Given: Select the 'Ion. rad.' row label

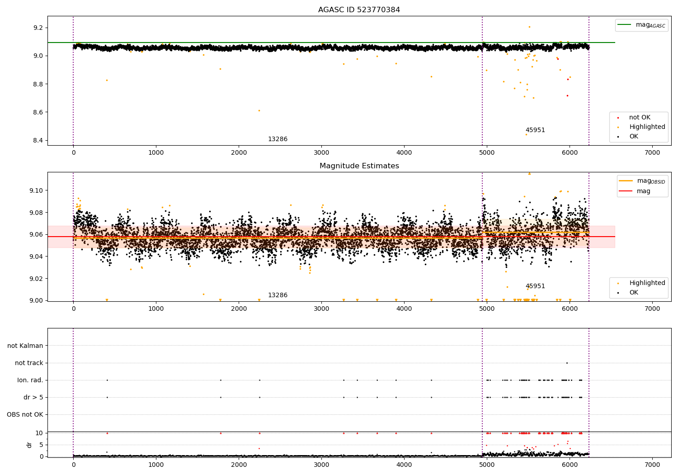Looking at the screenshot, I should (x=30, y=380).
